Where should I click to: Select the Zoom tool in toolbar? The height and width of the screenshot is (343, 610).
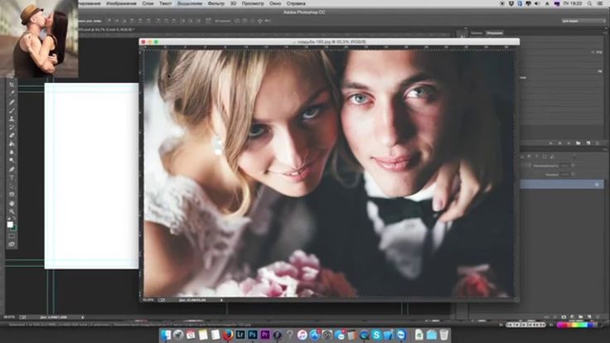click(12, 212)
